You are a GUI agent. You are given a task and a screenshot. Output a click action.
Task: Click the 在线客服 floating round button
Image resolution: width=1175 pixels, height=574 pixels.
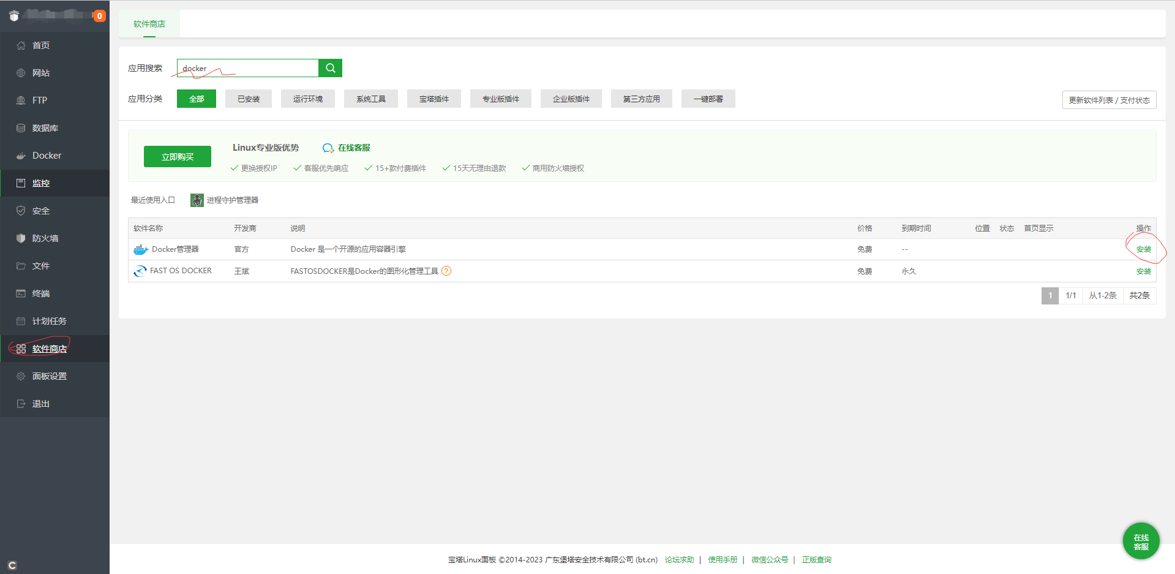pyautogui.click(x=1141, y=542)
